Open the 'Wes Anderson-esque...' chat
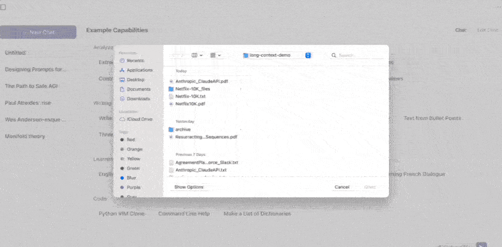Screen dimensions: 502x247 coord(35,120)
